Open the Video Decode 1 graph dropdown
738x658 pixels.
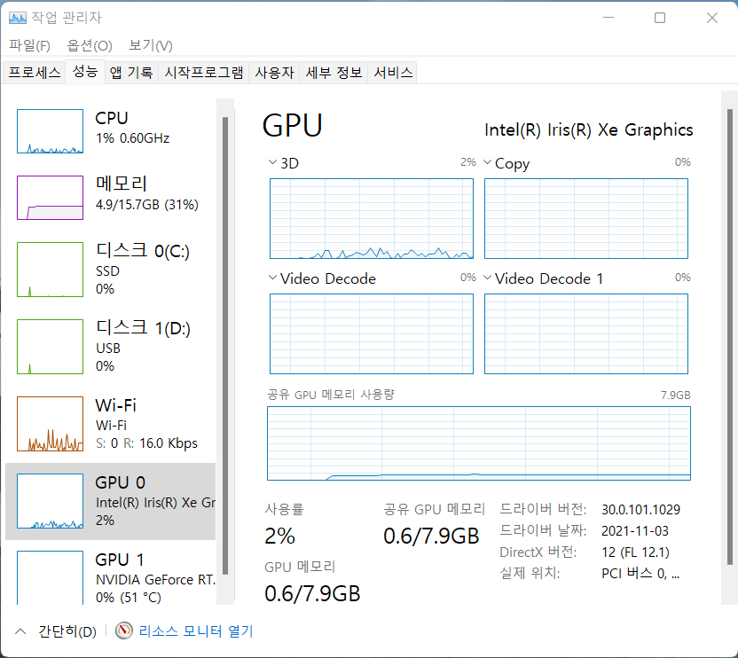click(487, 278)
